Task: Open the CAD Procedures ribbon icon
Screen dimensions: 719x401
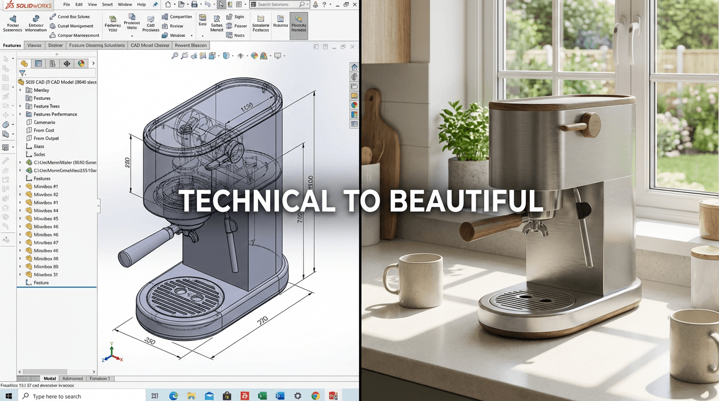Action: pos(150,23)
